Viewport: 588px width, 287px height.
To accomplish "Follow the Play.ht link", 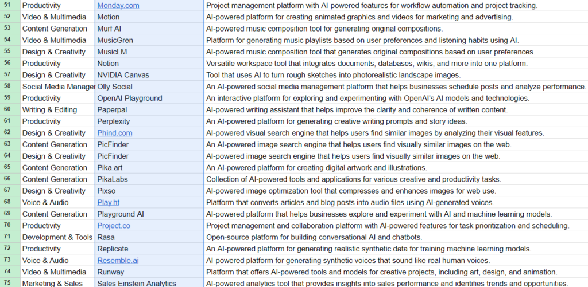I will 109,202.
